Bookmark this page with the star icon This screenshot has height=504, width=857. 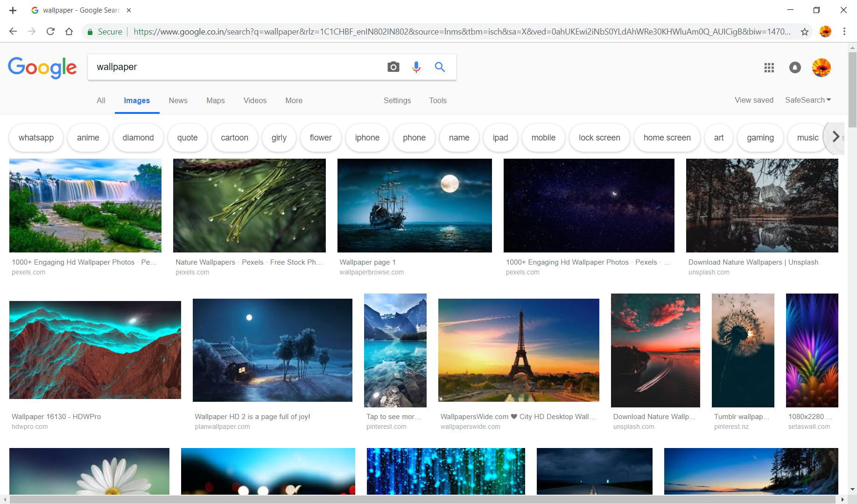[x=804, y=32]
